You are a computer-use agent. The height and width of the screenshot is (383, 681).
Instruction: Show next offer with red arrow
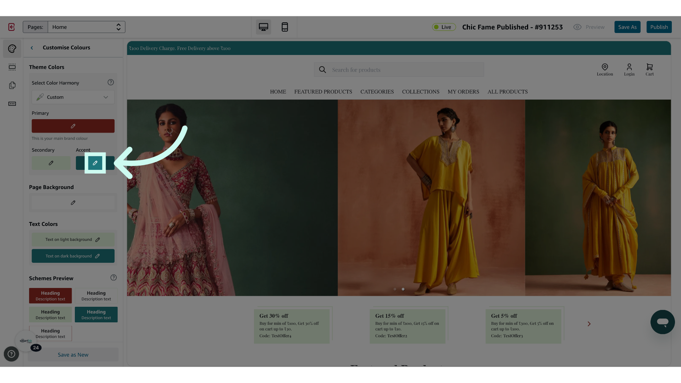(x=589, y=324)
